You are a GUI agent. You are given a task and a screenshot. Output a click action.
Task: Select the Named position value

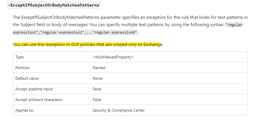click(x=99, y=68)
